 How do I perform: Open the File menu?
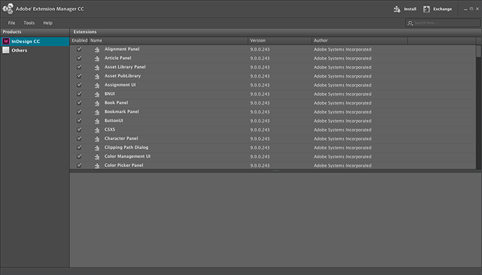click(x=12, y=23)
